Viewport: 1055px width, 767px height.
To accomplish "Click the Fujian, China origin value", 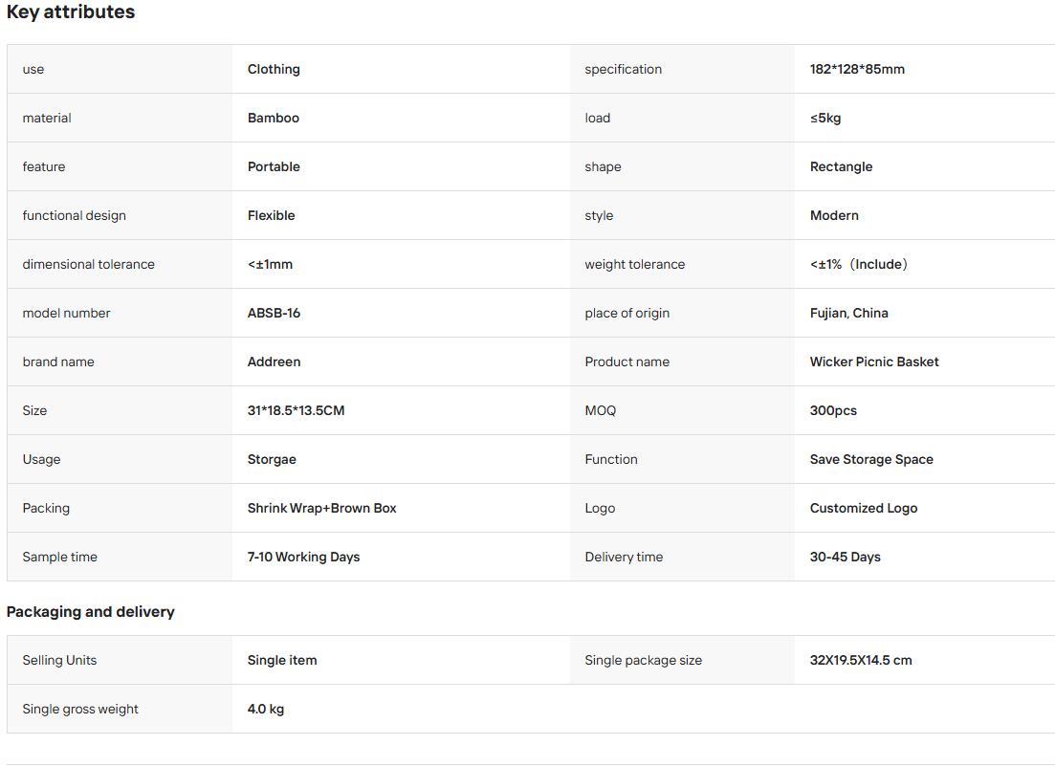I will pyautogui.click(x=849, y=313).
